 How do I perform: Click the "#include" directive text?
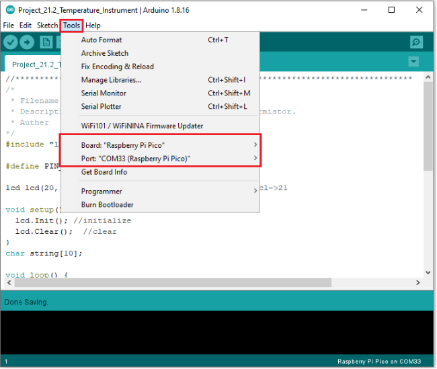[x=25, y=145]
